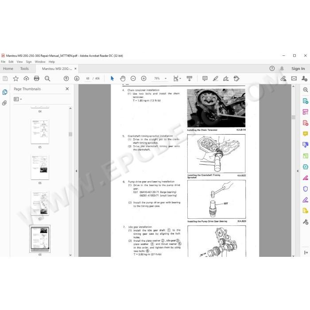Open the Edit PDF tool in the right pane
310x310 pixels.
305,112
